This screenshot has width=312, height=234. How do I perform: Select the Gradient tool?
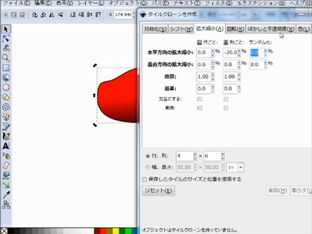6,185
